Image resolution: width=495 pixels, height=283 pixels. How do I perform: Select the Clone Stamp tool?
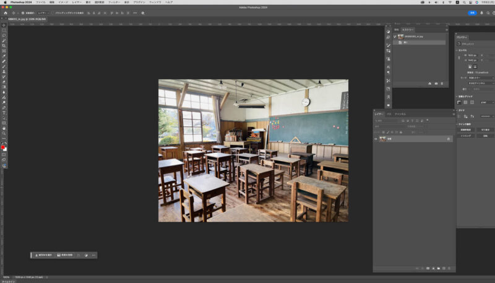coord(4,71)
